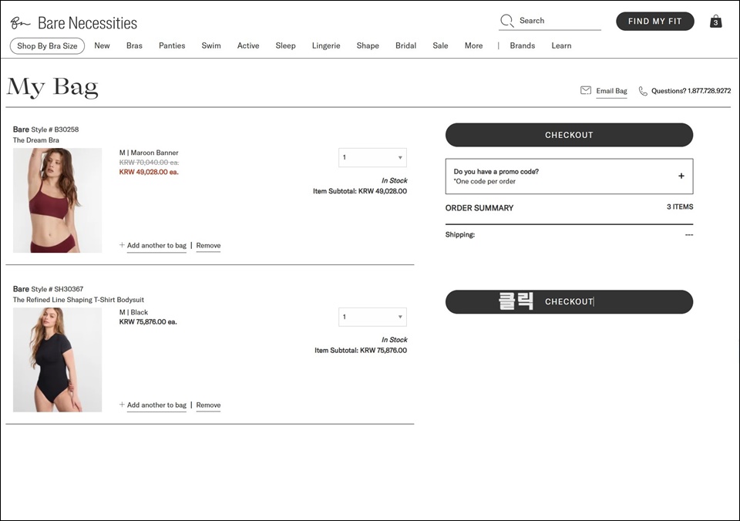This screenshot has width=740, height=521.
Task: Click the price 'KRW 75,876.00 ea.'
Action: pos(148,322)
